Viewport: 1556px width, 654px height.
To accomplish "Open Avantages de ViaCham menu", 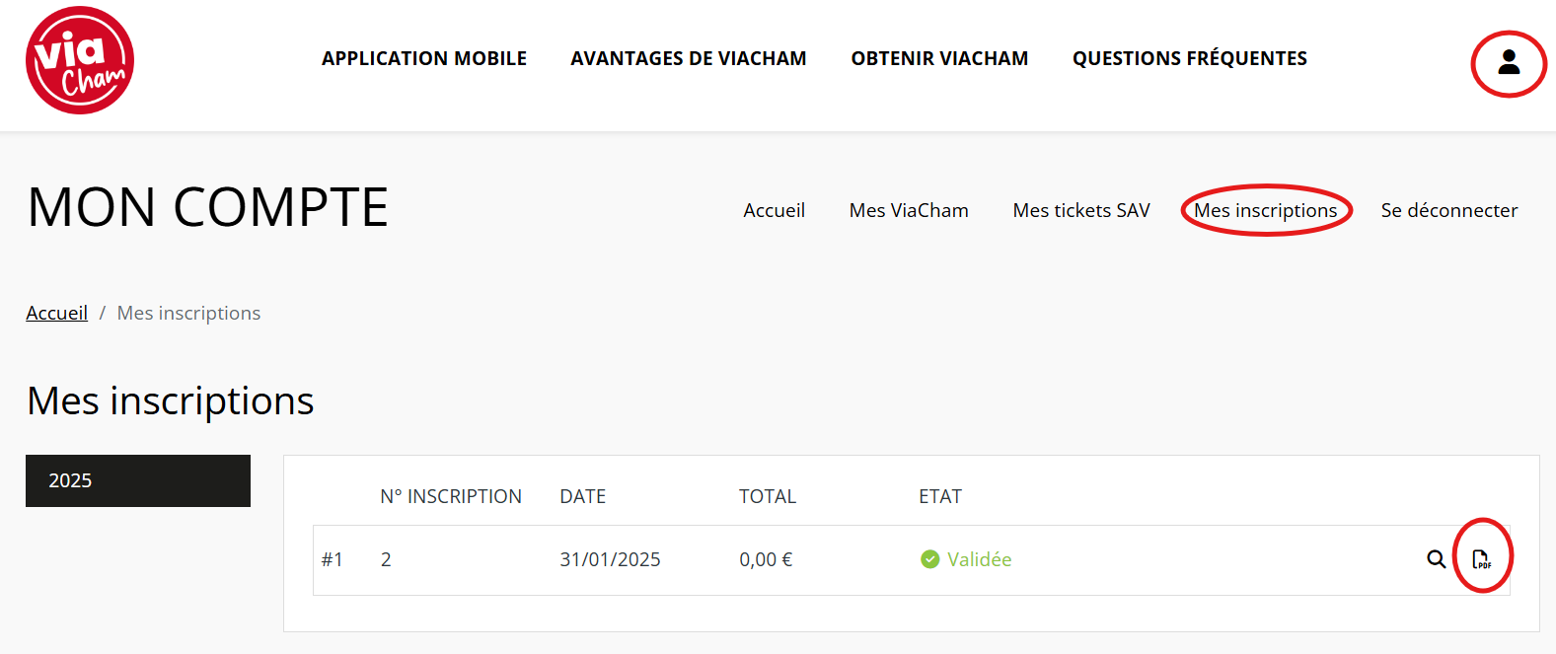I will pos(689,58).
